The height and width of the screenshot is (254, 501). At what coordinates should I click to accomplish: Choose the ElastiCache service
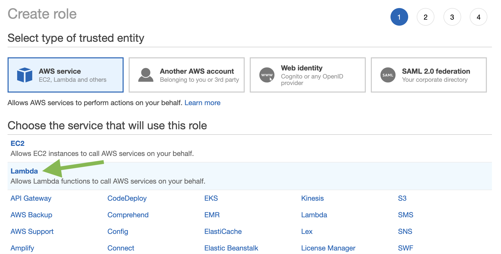tap(223, 231)
